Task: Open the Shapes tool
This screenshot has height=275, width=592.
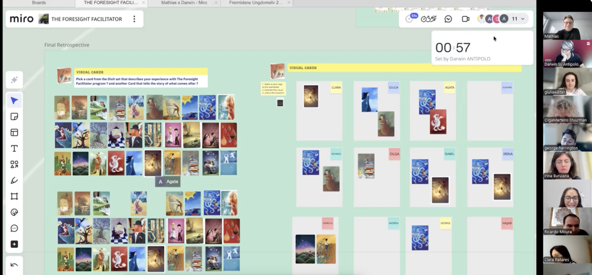Action: (x=14, y=164)
